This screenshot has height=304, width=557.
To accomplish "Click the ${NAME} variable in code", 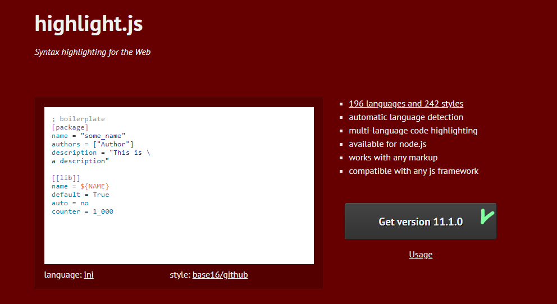I will 94,186.
